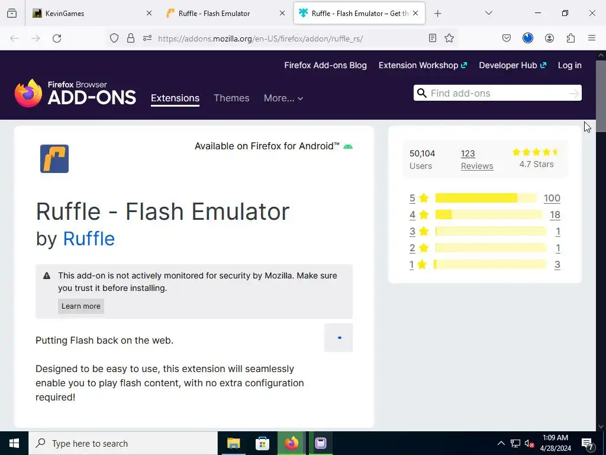
Task: Submit search with the arrow in Find add-ons
Action: pos(574,93)
